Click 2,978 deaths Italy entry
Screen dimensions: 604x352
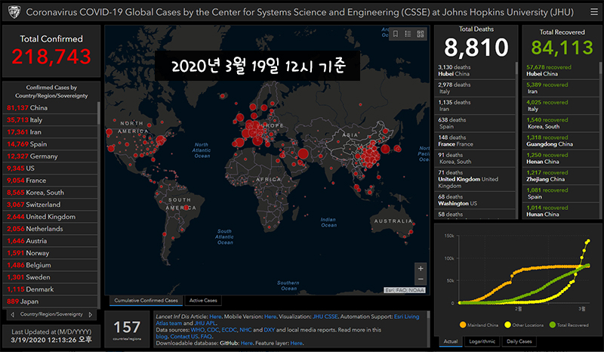pyautogui.click(x=475, y=88)
